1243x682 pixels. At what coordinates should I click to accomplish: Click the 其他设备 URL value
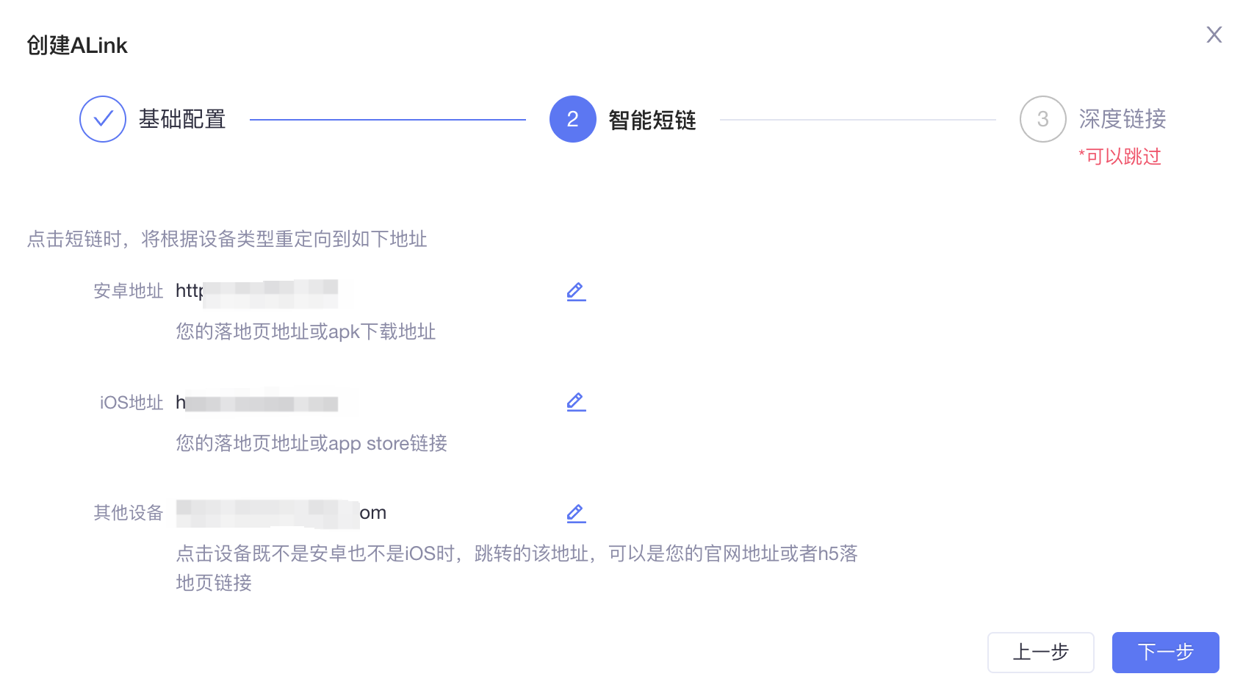(281, 513)
